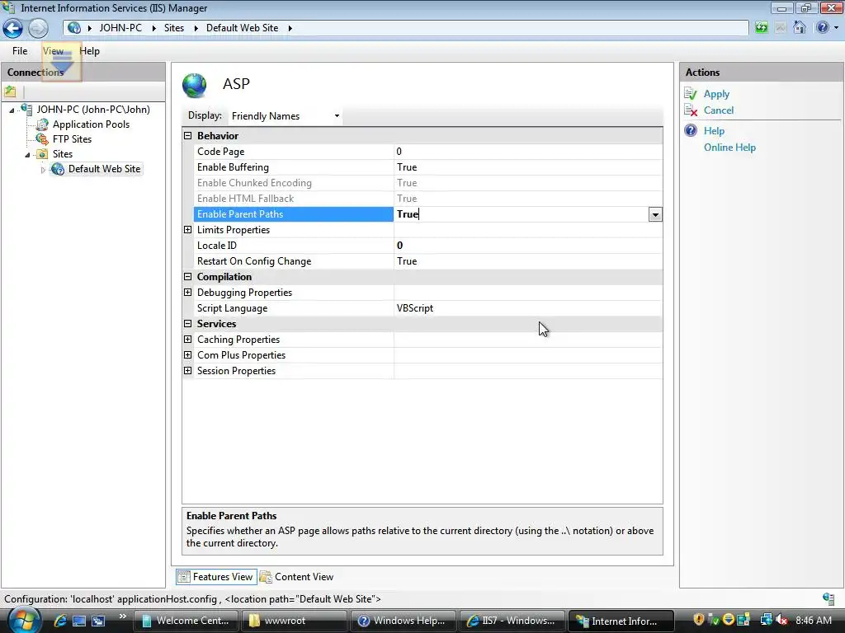The image size is (845, 633).
Task: Expand Caching Properties
Action: pos(187,339)
